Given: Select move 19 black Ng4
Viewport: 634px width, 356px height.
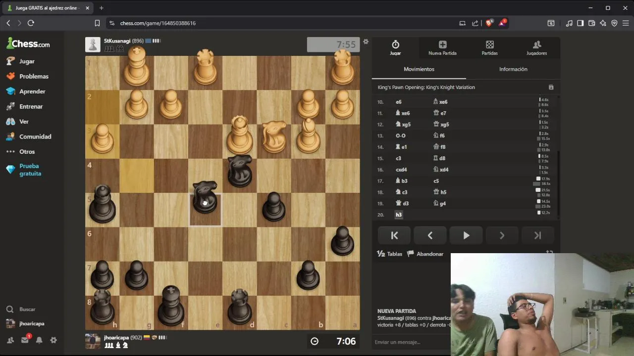Looking at the screenshot, I should [x=440, y=203].
